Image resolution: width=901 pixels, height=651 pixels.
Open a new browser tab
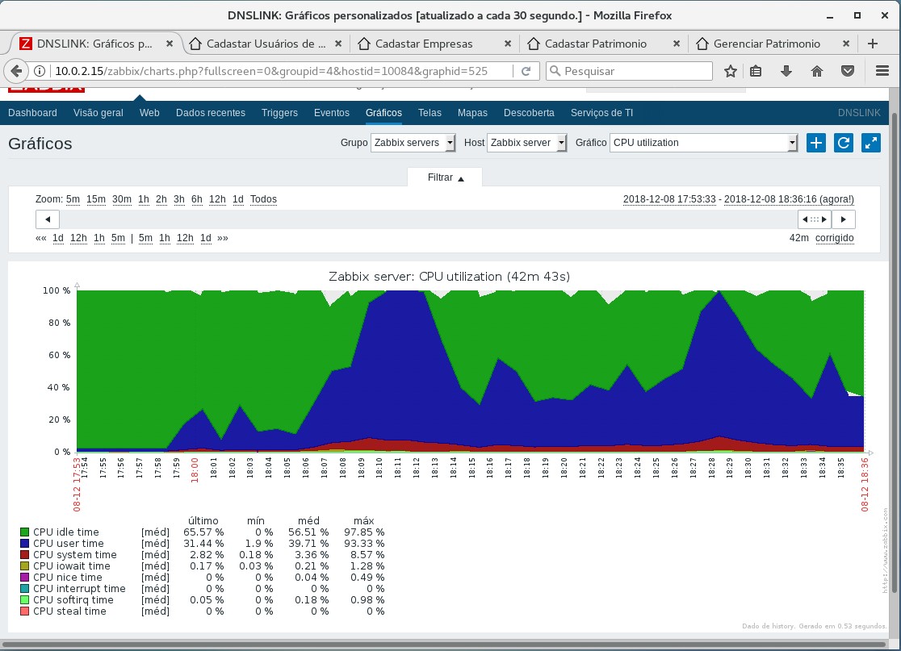pos(872,44)
